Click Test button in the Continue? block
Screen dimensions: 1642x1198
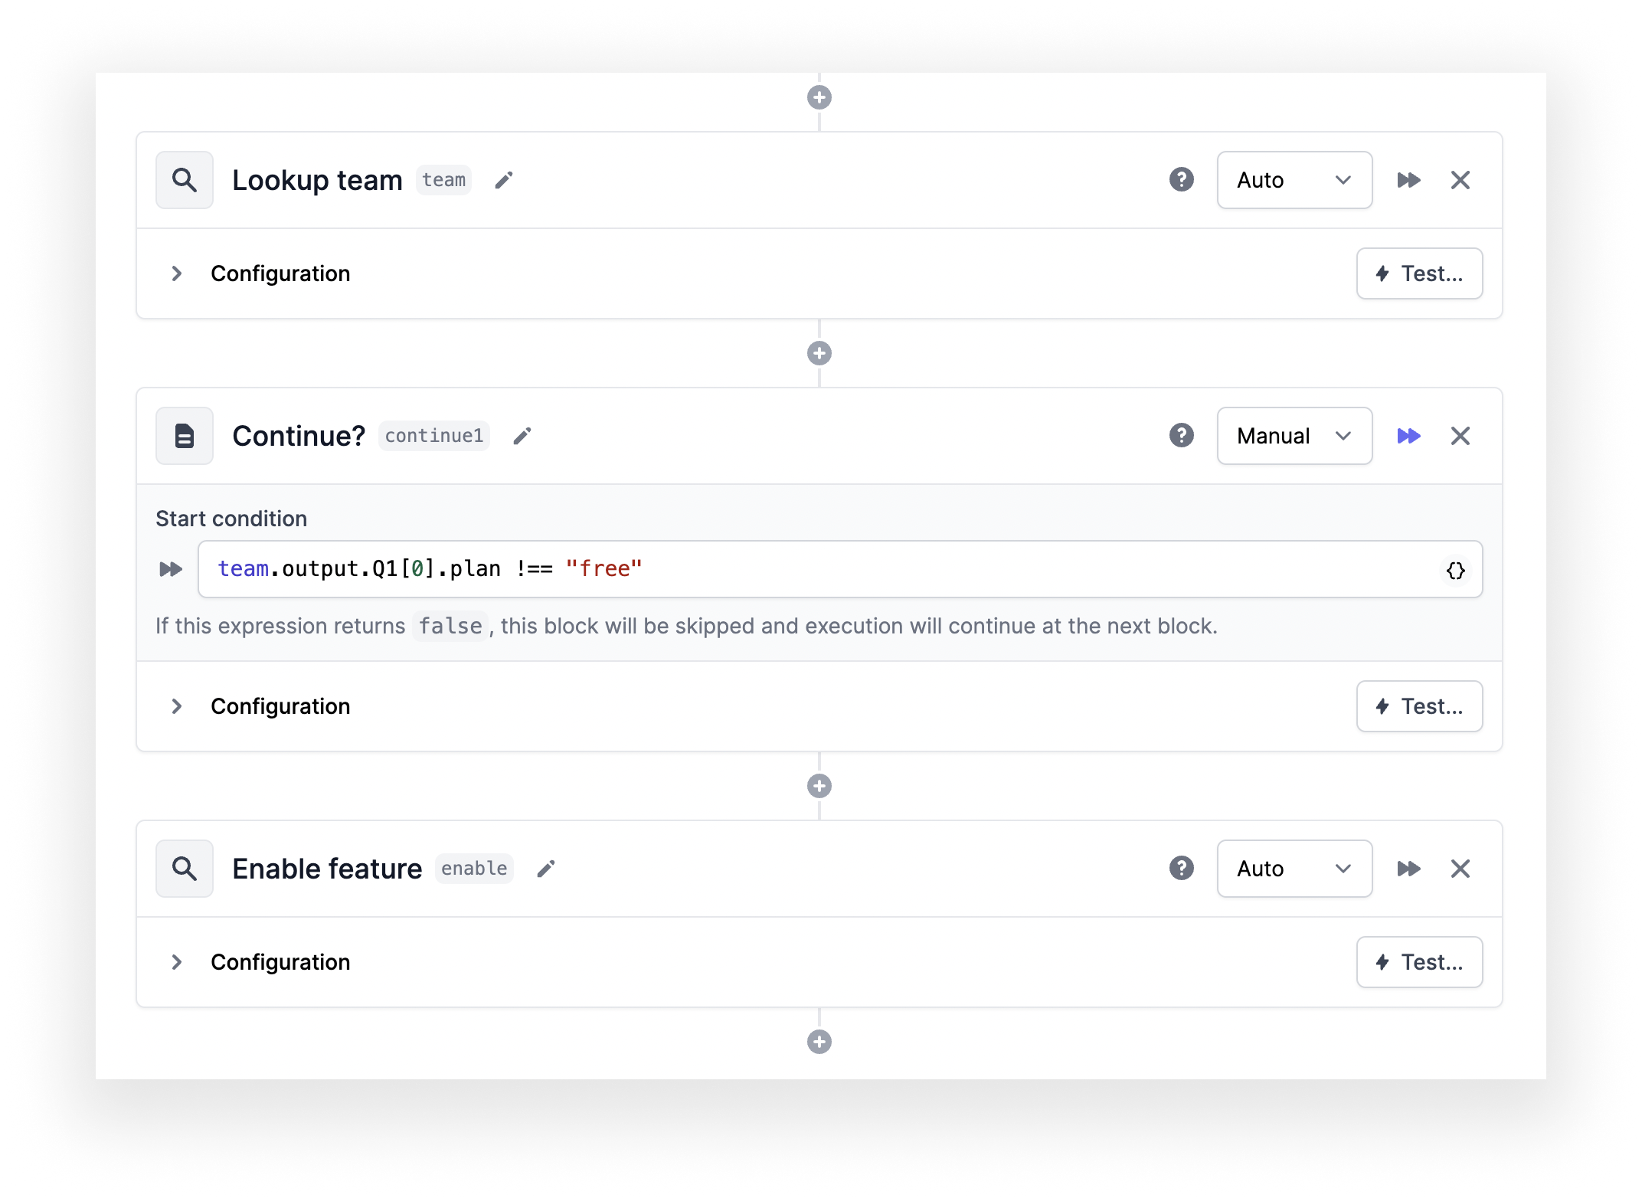pyautogui.click(x=1419, y=706)
